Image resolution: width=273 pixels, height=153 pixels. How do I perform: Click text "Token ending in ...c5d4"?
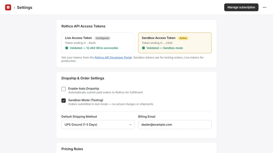(x=157, y=43)
